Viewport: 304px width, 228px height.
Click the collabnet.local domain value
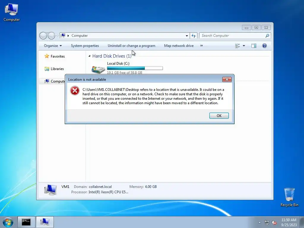pos(100,187)
